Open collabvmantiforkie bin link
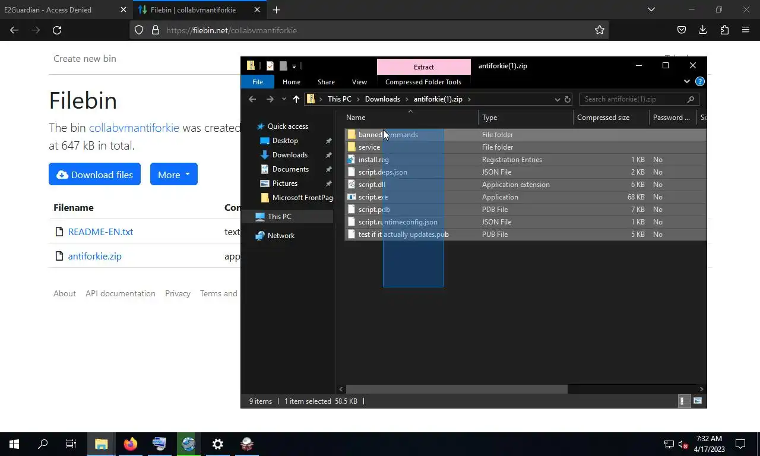The height and width of the screenshot is (456, 760). (x=134, y=128)
